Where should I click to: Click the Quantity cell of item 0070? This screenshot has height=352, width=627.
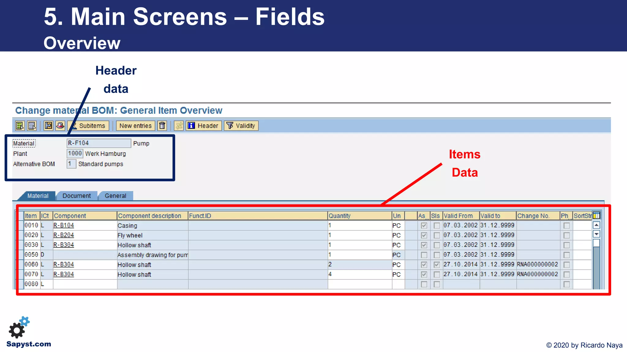coord(360,274)
